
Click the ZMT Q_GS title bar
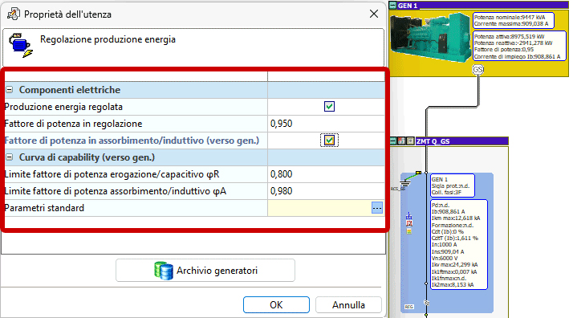(462, 141)
